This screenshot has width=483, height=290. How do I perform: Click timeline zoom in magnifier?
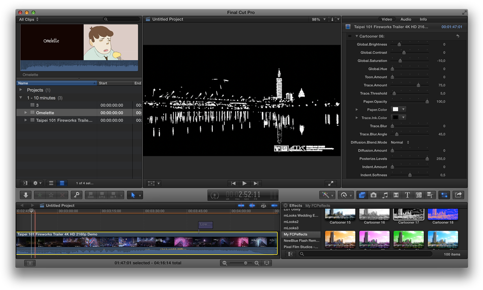pos(257,263)
